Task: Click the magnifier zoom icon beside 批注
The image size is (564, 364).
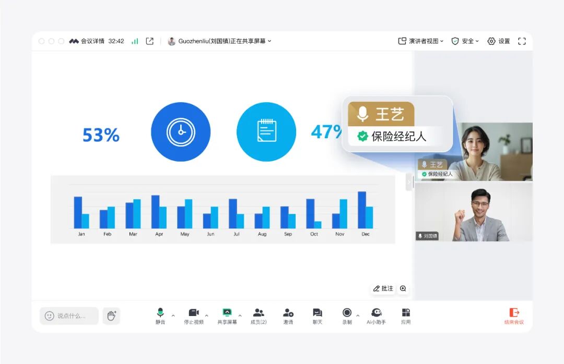Action: (x=403, y=288)
